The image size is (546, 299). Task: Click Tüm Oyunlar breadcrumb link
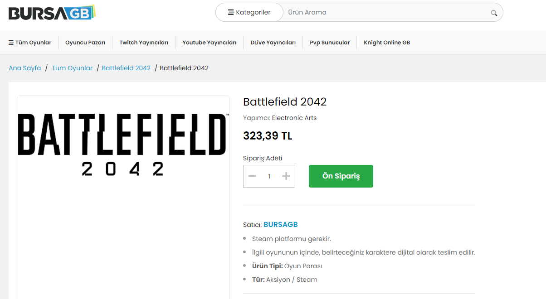pyautogui.click(x=72, y=68)
